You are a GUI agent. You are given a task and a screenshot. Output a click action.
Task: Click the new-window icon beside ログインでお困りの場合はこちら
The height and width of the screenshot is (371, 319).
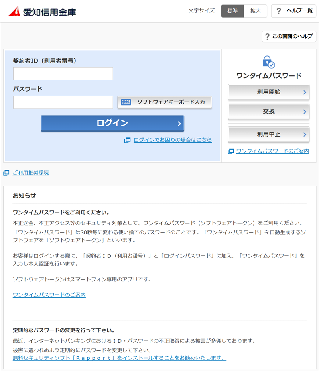point(128,140)
